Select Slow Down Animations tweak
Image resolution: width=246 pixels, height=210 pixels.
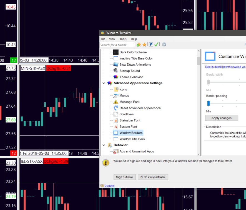point(135,64)
